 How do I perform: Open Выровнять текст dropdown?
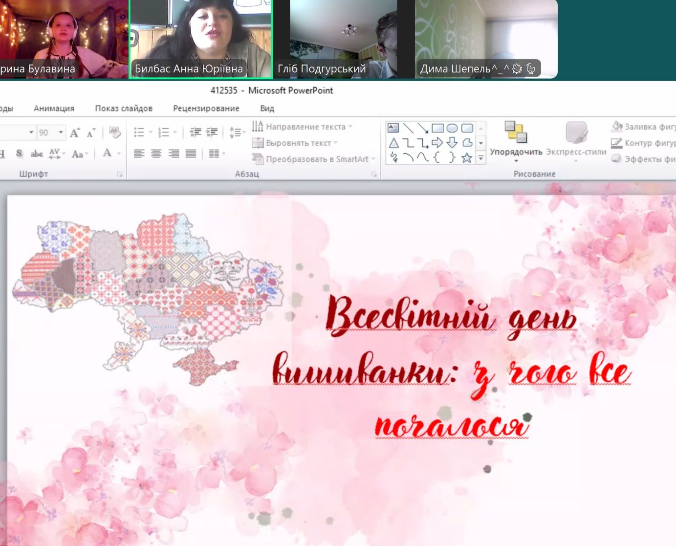point(295,143)
